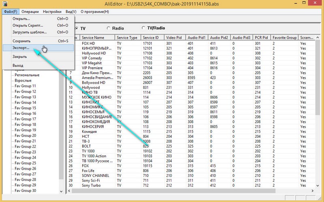This screenshot has height=202, width=324.
Task: Select the TV 1000 Action channel row
Action: [x=191, y=156]
